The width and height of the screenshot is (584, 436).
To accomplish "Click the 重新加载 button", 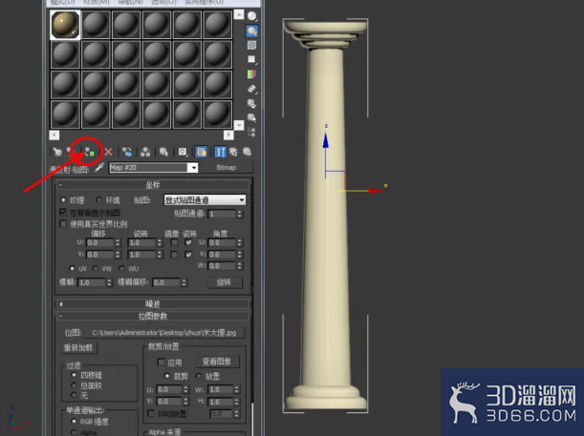I will [x=78, y=348].
